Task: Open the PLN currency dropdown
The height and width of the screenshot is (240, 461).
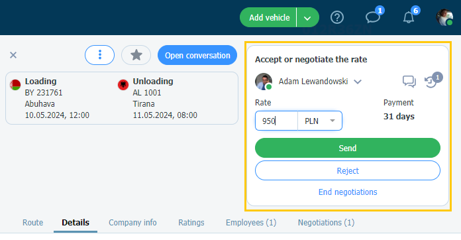Action: pyautogui.click(x=320, y=121)
